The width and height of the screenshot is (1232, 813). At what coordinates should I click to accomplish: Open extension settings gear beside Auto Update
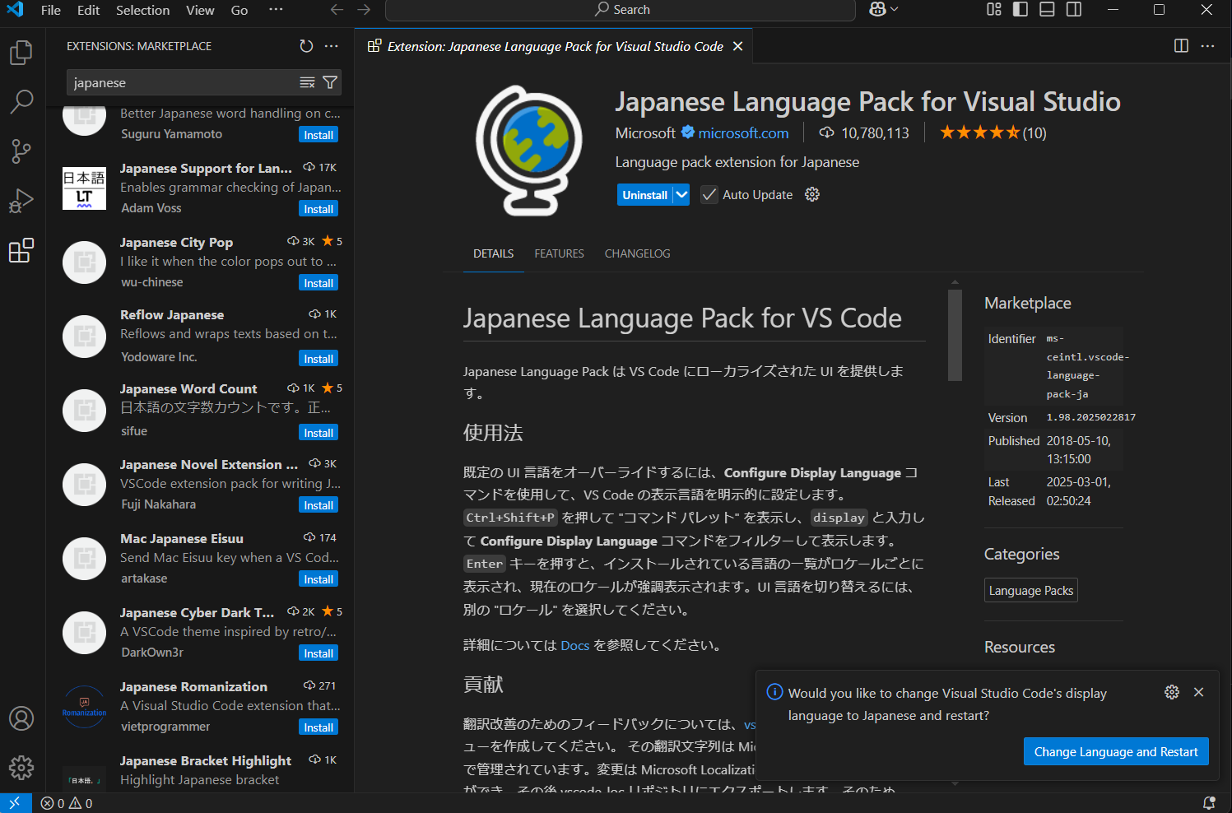coord(812,194)
